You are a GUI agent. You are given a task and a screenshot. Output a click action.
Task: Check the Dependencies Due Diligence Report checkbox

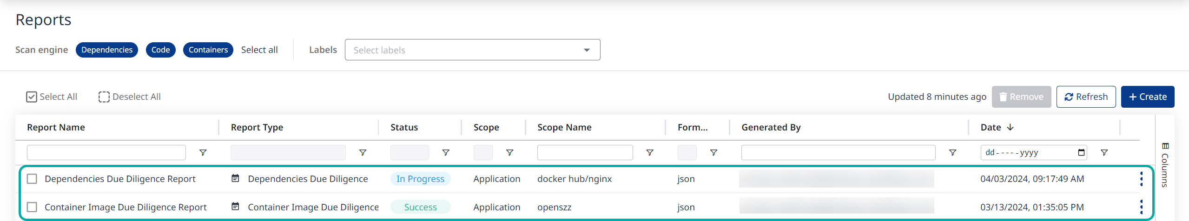pos(32,179)
